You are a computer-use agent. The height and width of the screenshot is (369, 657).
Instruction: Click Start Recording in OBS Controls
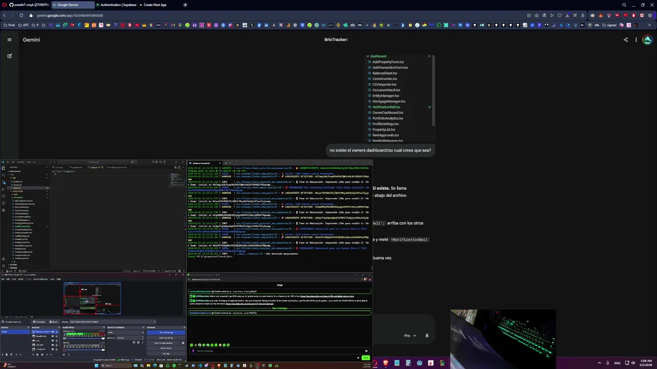pos(166,338)
